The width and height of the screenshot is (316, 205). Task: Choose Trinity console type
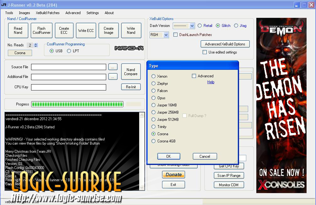pos(153,127)
